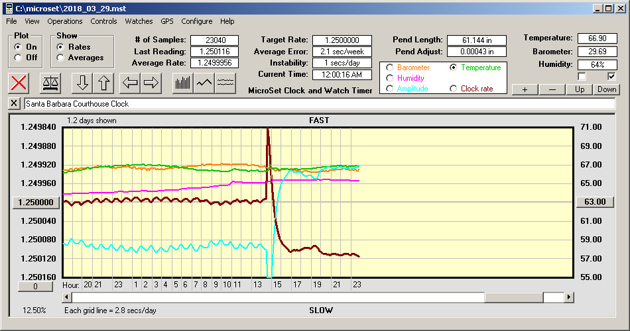Screen dimensions: 630x331
Task: Click the '1.2 days shown' chart label
Action: click(92, 120)
